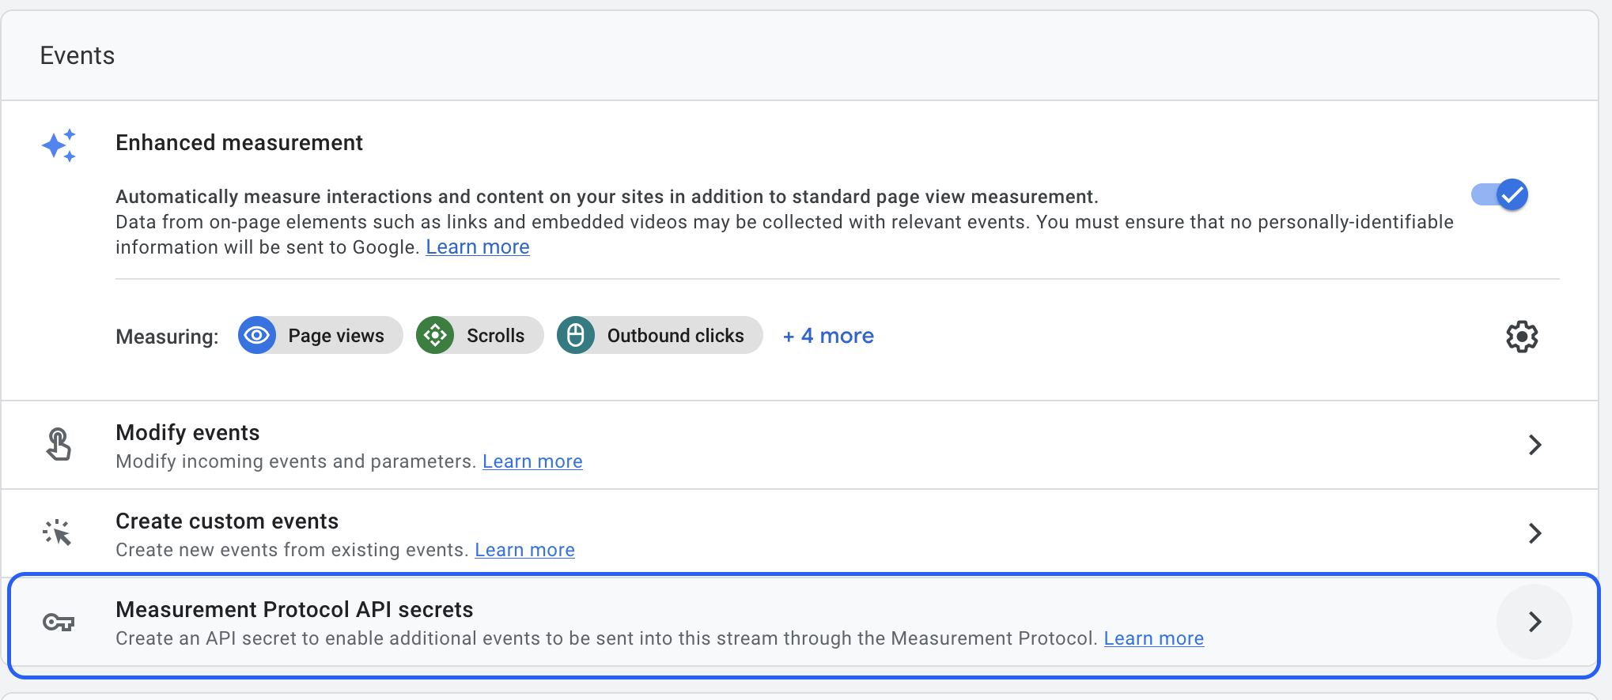1612x700 pixels.
Task: Click the Modify events touch icon
Action: click(59, 444)
